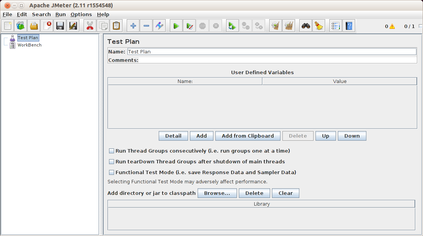
Task: Click Remote shutdown all icon
Action: (259, 26)
